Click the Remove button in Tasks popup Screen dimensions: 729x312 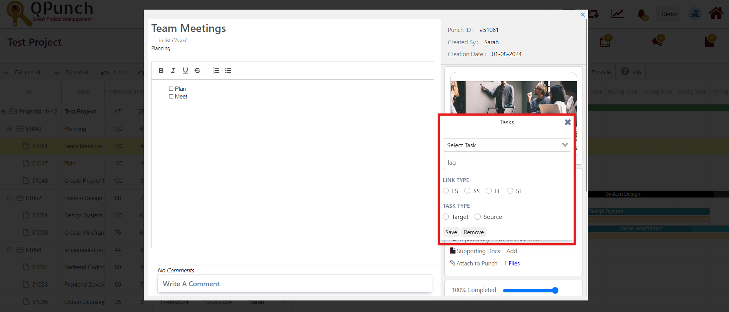[x=474, y=232]
